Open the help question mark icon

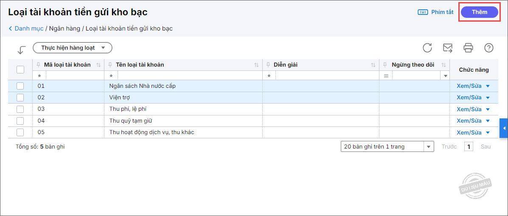point(488,48)
